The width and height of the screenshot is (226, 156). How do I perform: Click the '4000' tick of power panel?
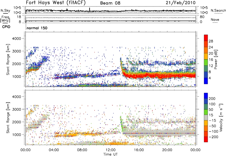(16, 39)
